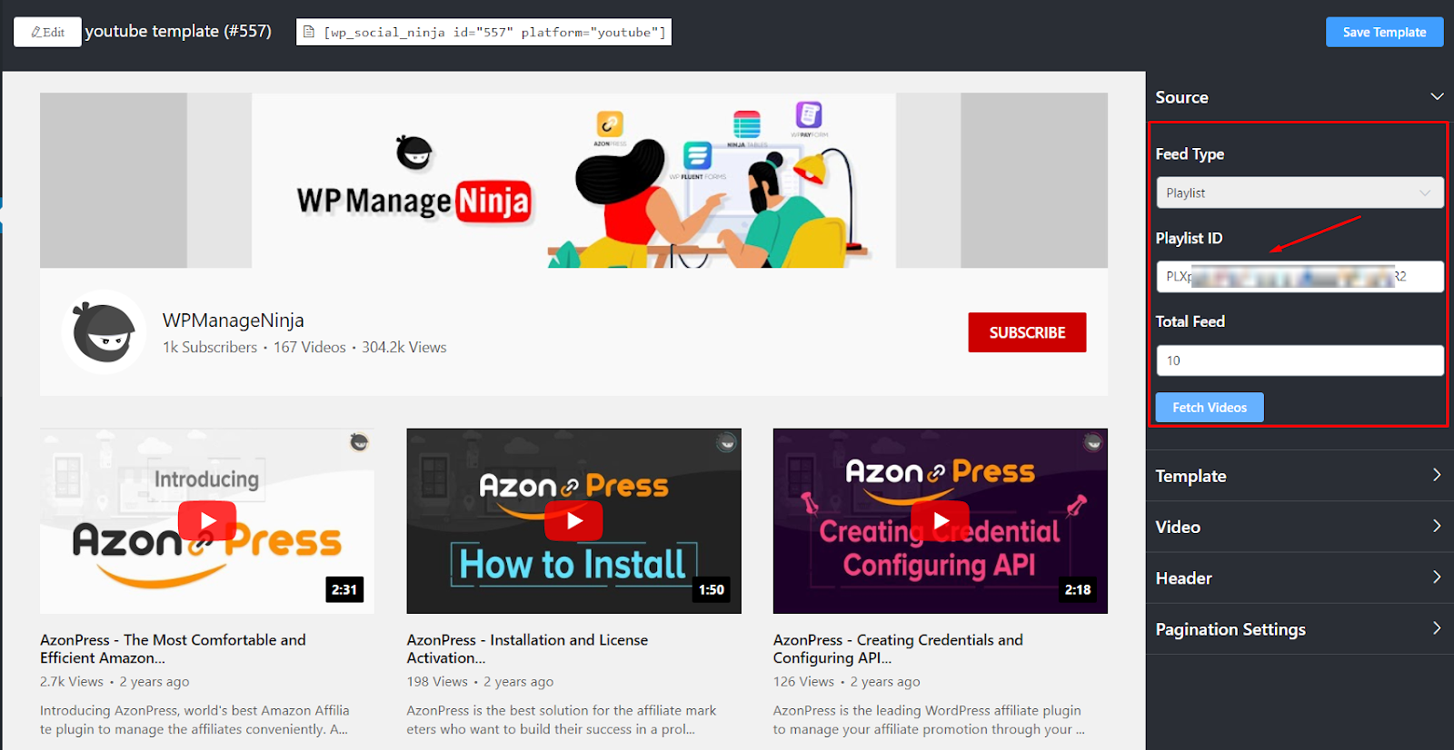Image resolution: width=1454 pixels, height=750 pixels.
Task: Click the Total Feed label
Action: coord(1190,321)
